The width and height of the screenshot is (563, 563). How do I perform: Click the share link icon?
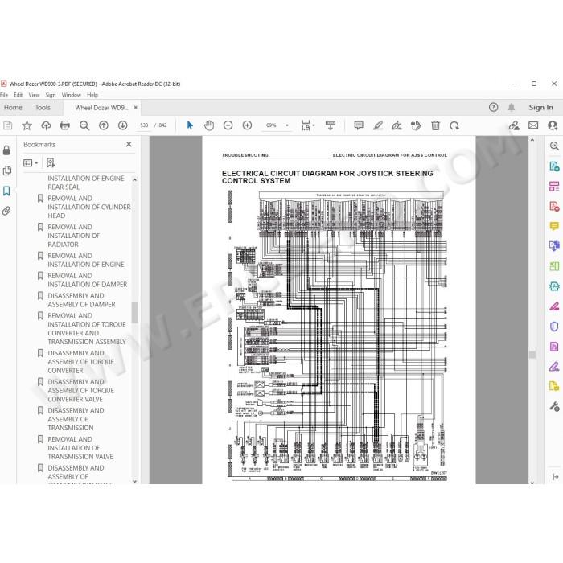tap(514, 125)
